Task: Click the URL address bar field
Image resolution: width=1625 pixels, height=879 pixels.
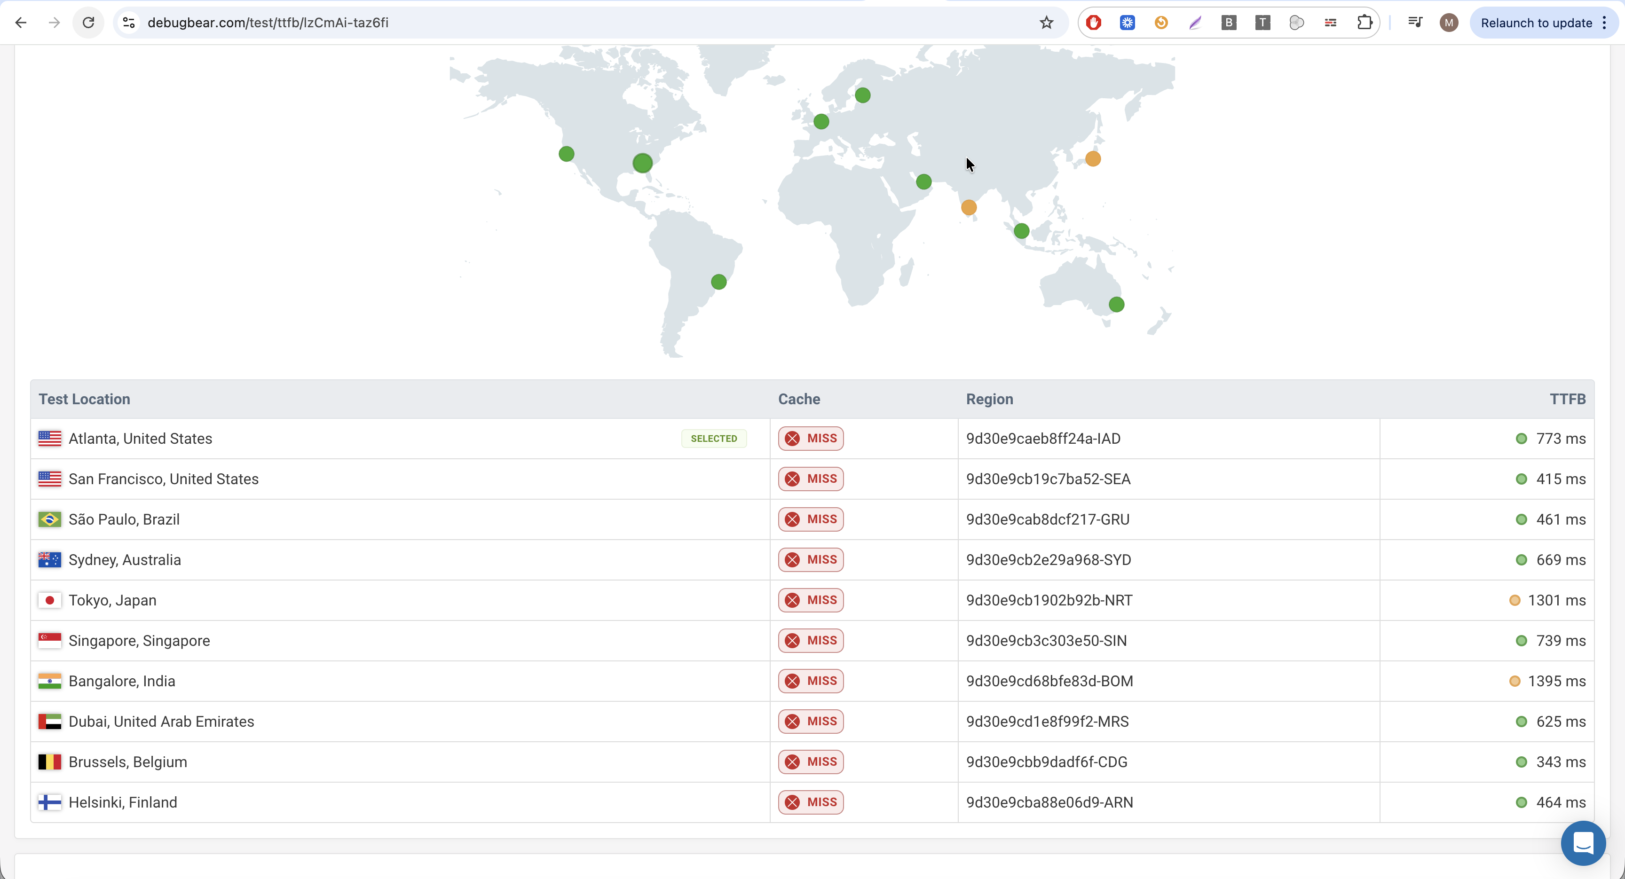Action: (568, 23)
